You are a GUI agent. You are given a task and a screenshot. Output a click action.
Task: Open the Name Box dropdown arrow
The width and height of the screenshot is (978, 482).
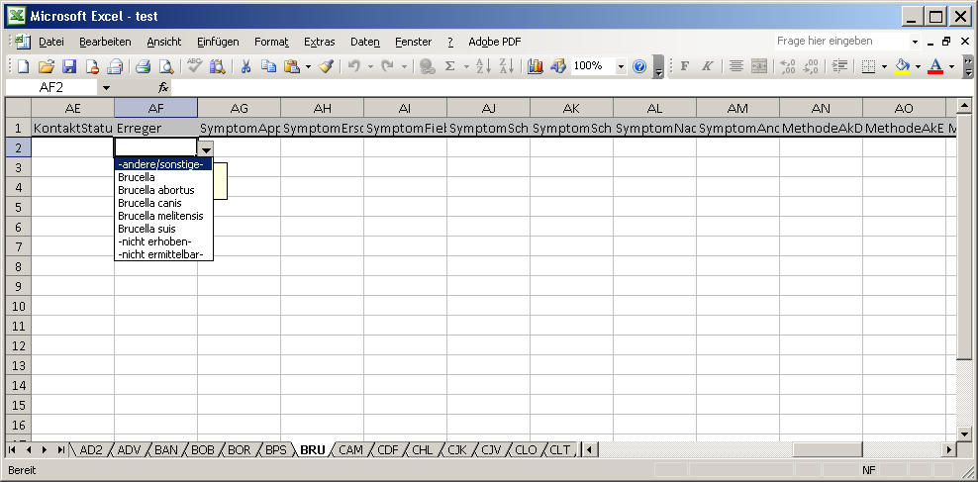point(106,88)
